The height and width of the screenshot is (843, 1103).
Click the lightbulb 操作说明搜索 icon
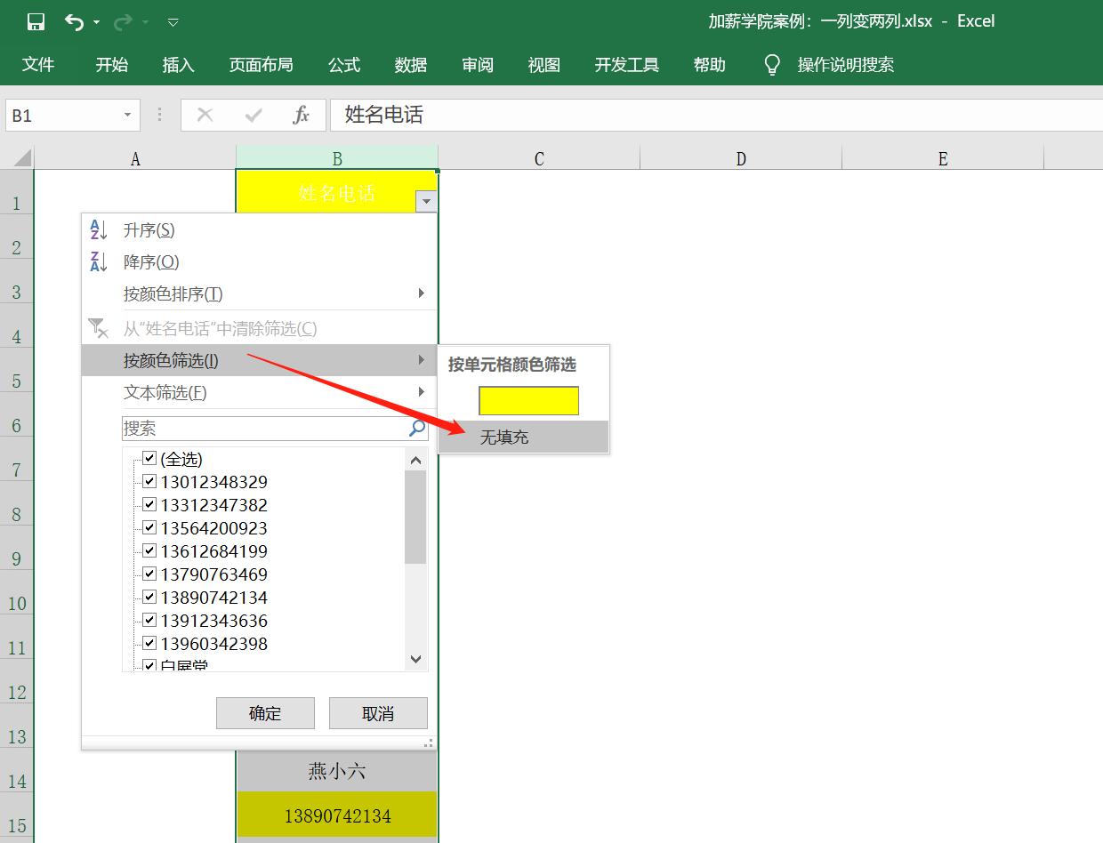(770, 64)
